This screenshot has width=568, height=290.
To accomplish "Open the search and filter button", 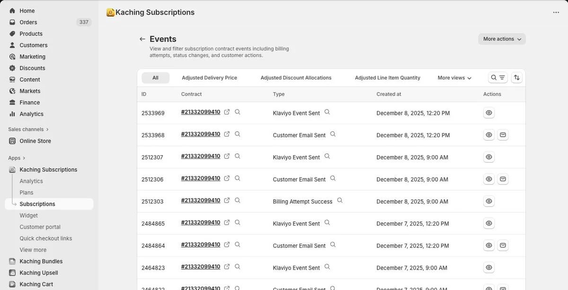I will [x=498, y=78].
